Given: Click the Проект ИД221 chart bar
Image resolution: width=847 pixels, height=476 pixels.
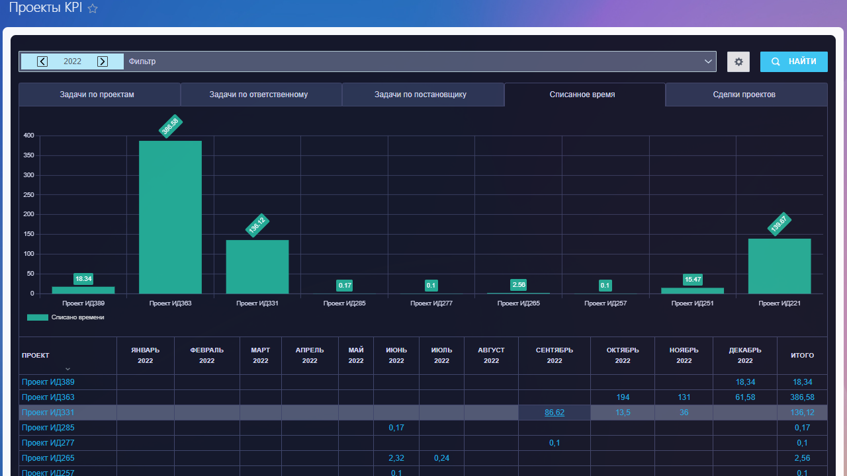Looking at the screenshot, I should click(x=780, y=266).
